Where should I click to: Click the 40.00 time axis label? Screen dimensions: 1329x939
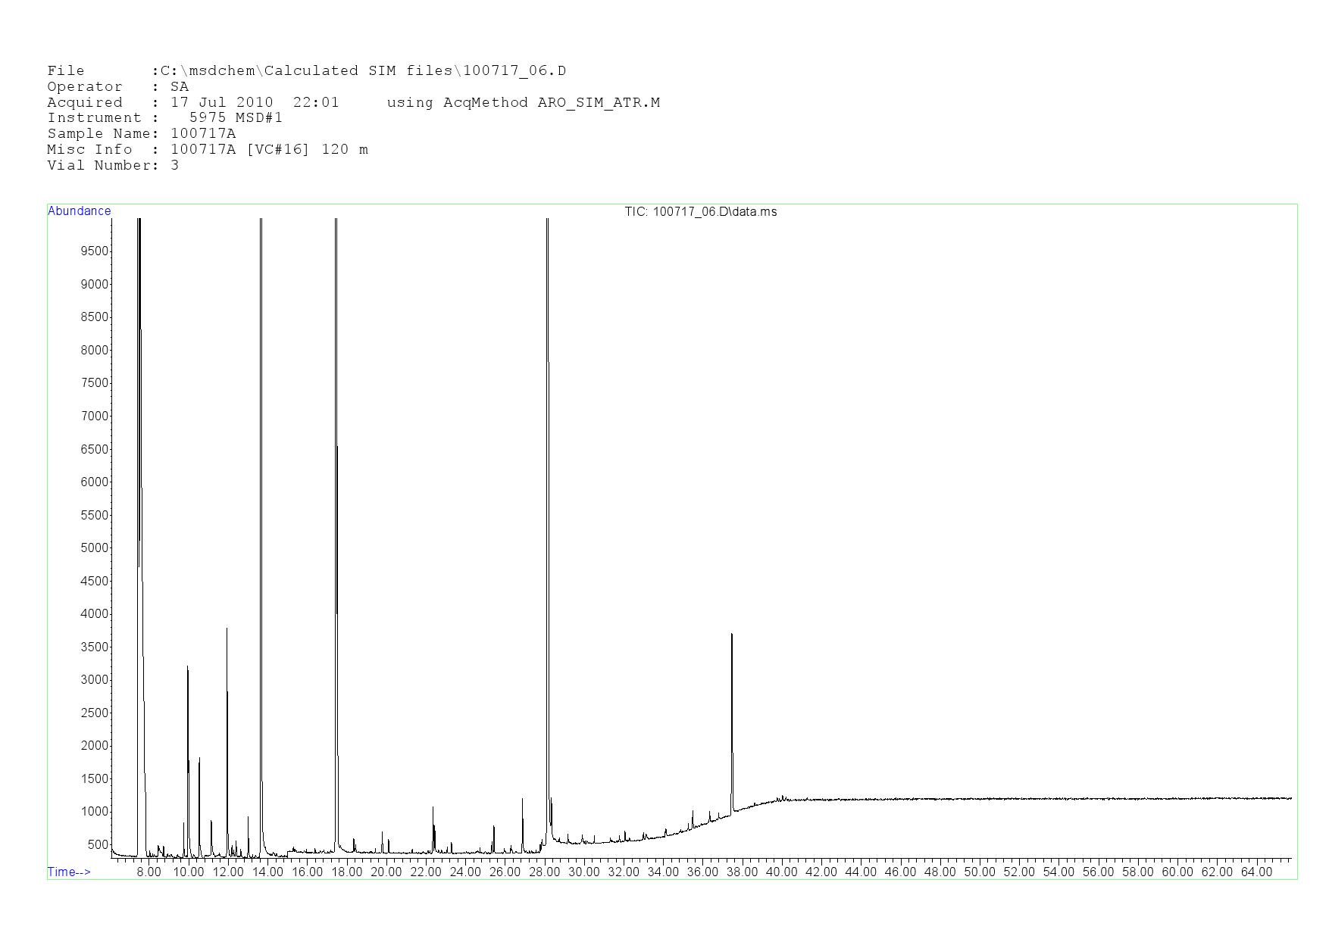(781, 872)
